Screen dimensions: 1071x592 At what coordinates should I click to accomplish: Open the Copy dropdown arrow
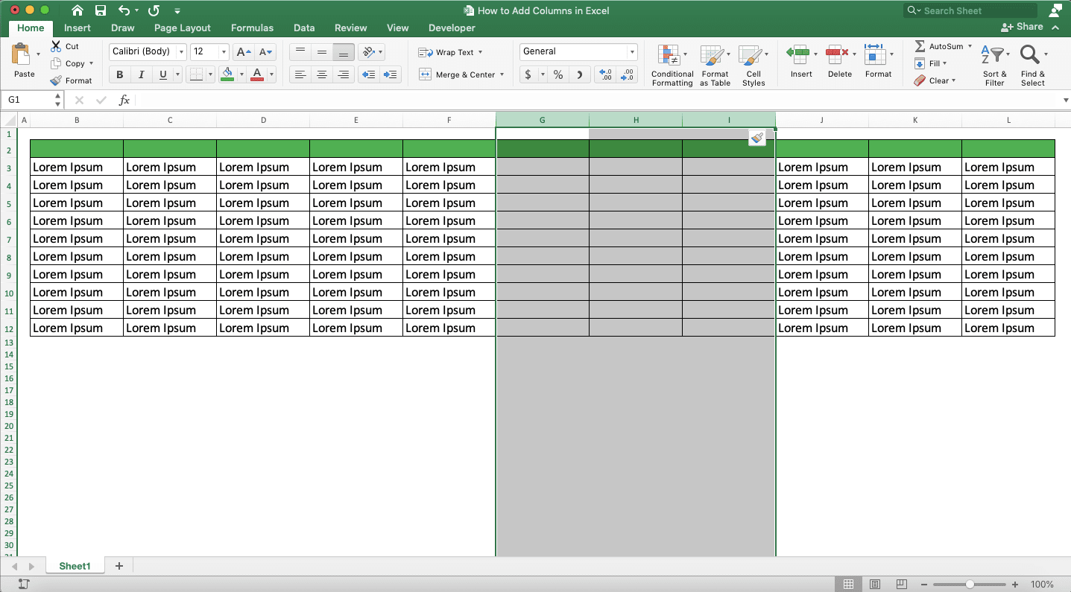coord(91,63)
